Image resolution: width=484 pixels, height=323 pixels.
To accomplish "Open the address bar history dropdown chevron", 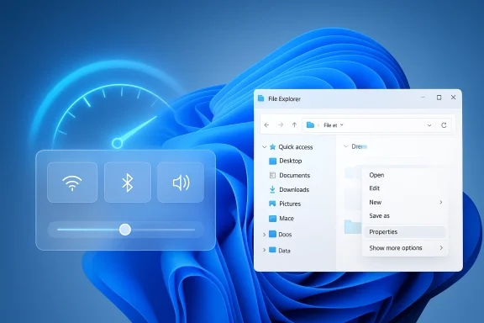I will (x=429, y=125).
